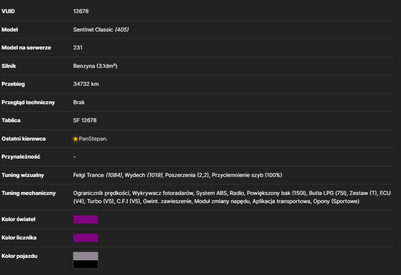Click the Silnik row label
Screen dimensions: 401x275
pyautogui.click(x=9, y=66)
